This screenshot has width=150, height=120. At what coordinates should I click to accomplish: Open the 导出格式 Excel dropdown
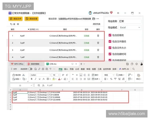tap(130, 27)
